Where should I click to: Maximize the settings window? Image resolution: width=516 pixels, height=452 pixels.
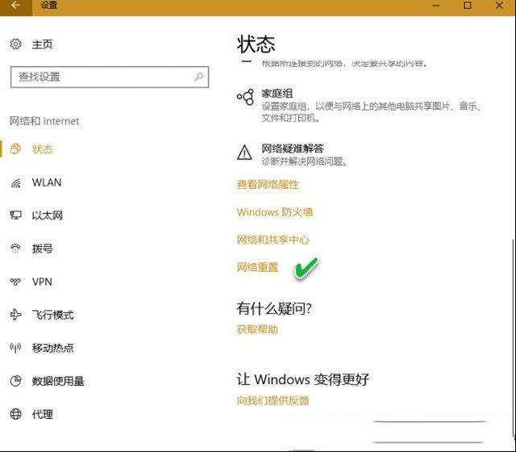coord(468,6)
